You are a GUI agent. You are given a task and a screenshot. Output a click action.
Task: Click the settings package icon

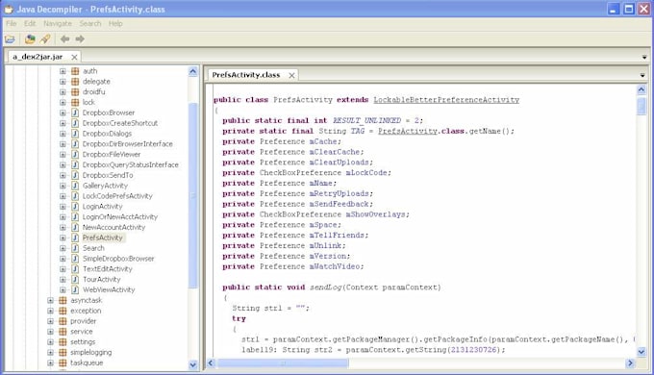click(x=63, y=342)
